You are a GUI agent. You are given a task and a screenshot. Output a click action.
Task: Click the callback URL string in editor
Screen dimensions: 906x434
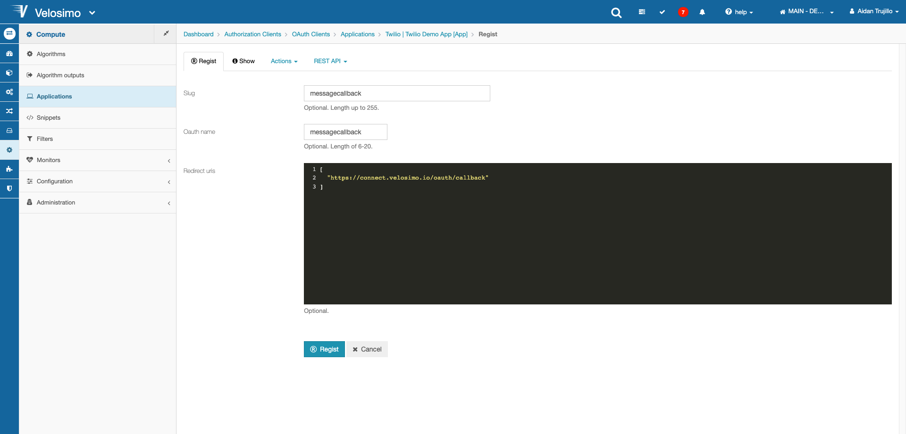(x=408, y=178)
